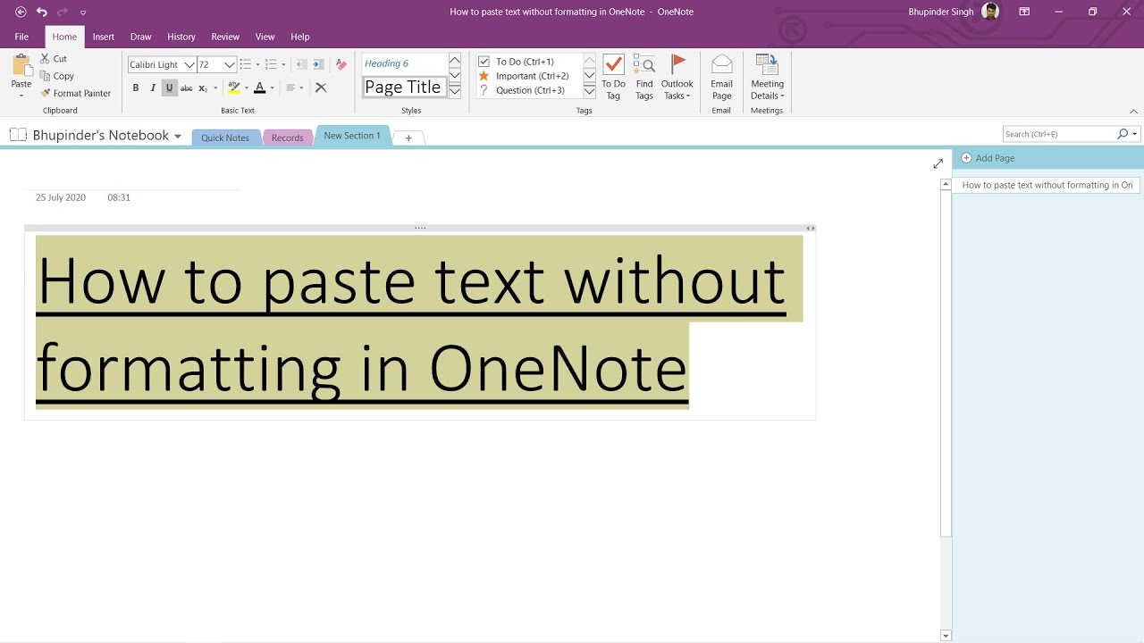Screen dimensions: 1144x643
Task: Cut the selected text
Action: 54,59
